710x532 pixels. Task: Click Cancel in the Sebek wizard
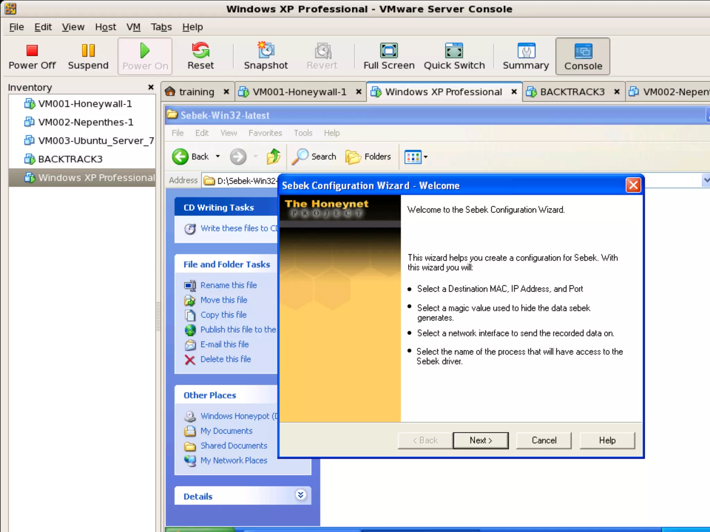pyautogui.click(x=544, y=440)
